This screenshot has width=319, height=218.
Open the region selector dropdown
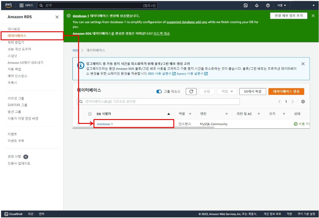(x=281, y=5)
